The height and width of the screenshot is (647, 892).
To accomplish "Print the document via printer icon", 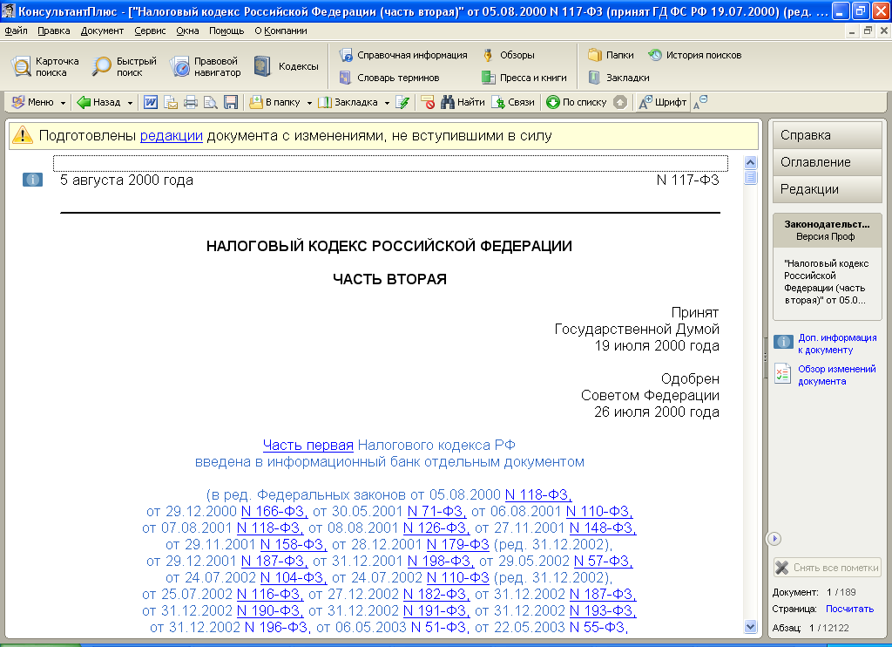I will point(191,103).
